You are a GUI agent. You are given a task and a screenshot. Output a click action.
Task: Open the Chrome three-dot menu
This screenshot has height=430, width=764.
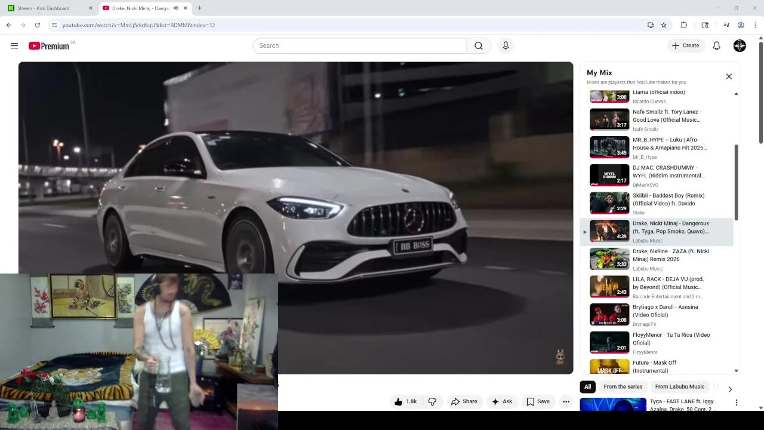pos(755,25)
